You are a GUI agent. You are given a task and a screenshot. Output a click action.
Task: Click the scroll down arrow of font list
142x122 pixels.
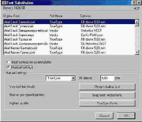pyautogui.click(x=137, y=52)
